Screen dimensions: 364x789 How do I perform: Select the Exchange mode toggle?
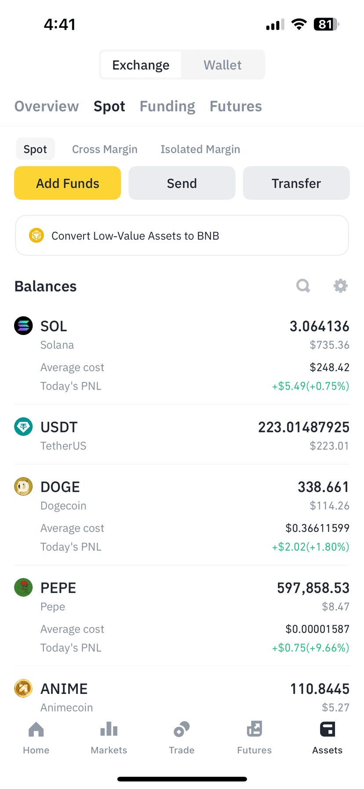point(141,65)
